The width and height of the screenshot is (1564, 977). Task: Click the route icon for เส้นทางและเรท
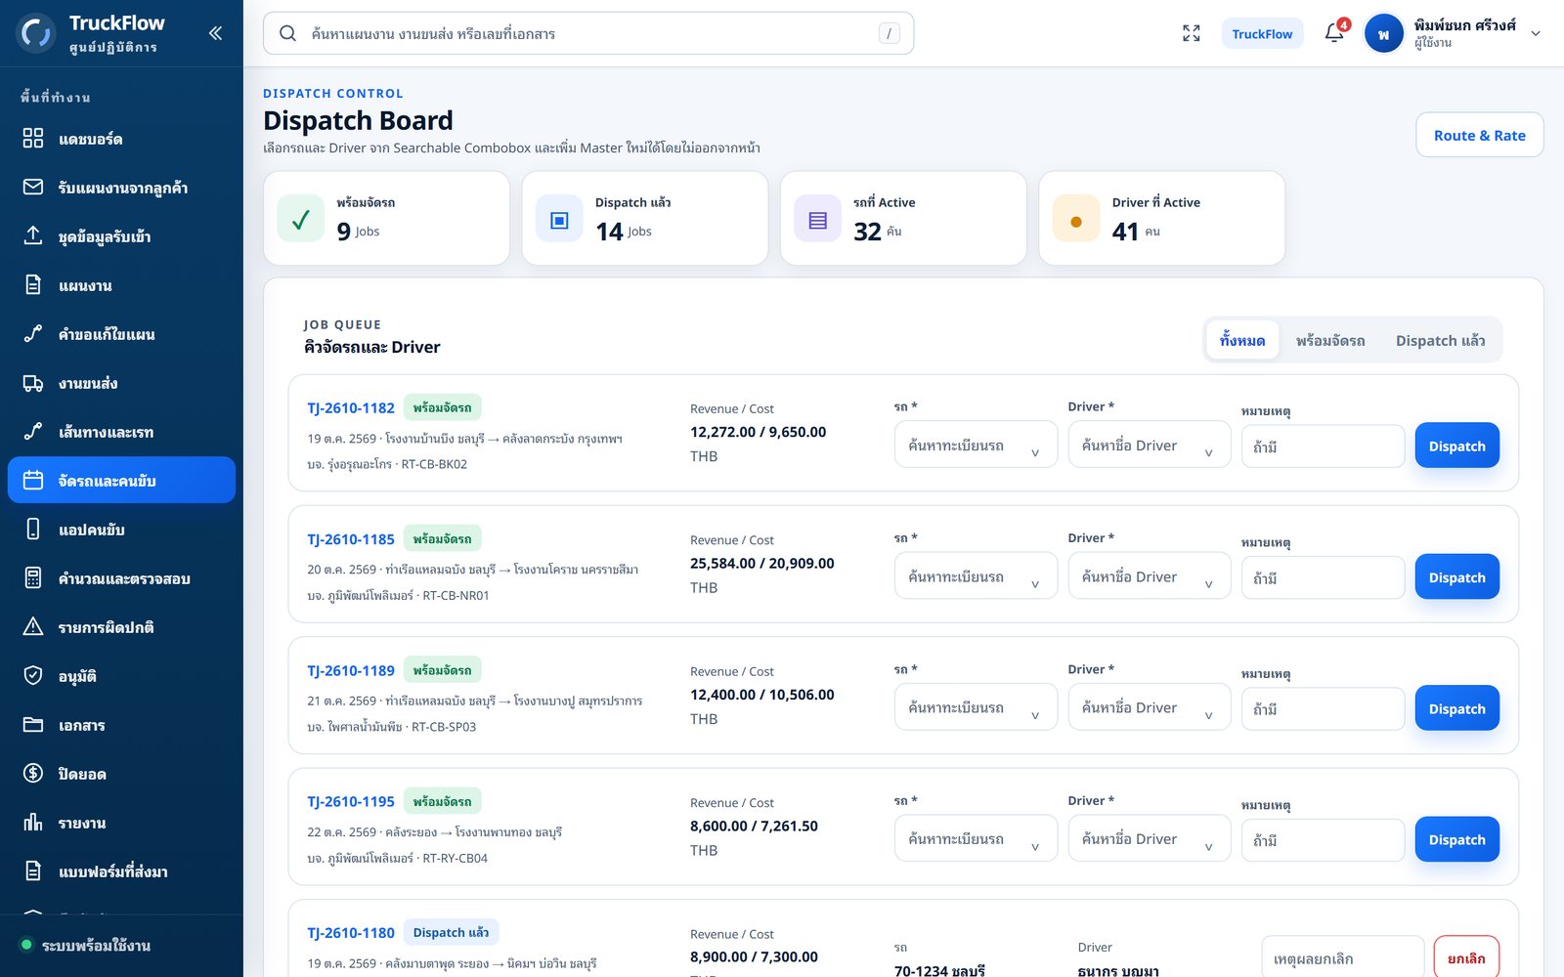coord(33,432)
